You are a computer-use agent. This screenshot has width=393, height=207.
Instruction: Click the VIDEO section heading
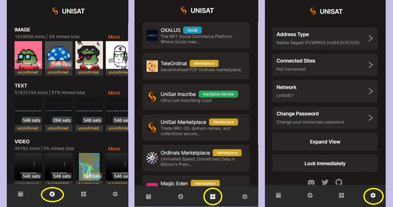[x=22, y=142]
